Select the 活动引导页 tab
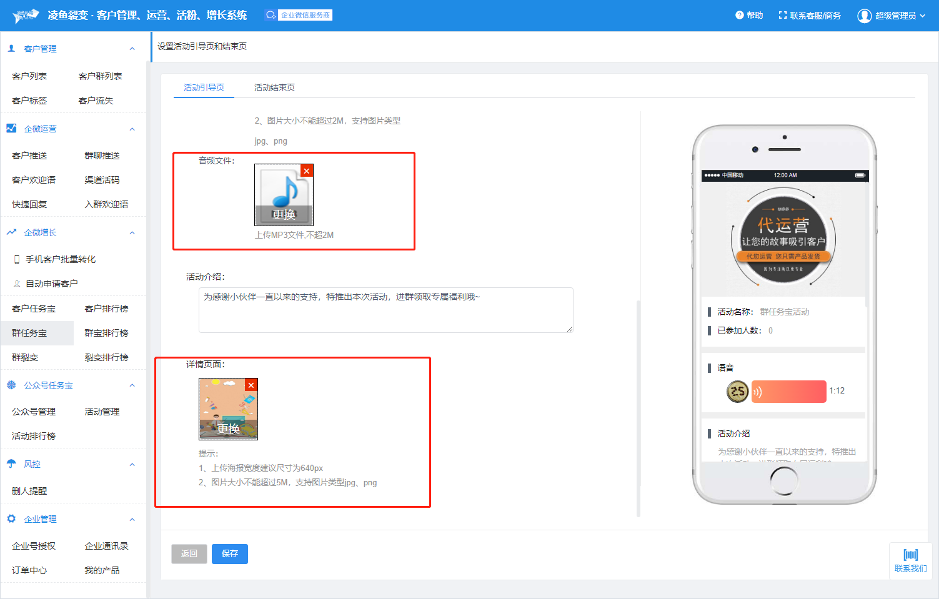The height and width of the screenshot is (599, 939). click(x=204, y=87)
